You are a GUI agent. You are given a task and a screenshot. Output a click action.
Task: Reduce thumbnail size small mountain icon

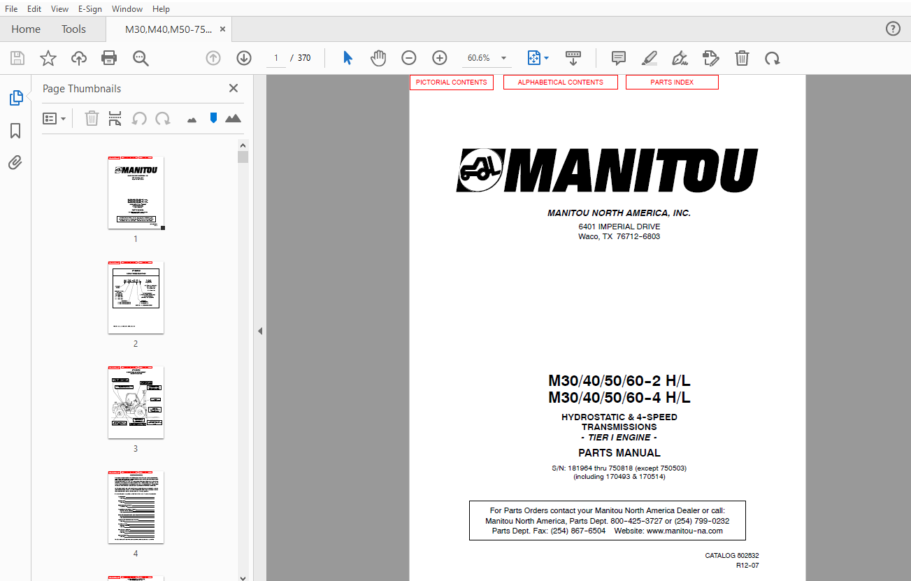[192, 120]
